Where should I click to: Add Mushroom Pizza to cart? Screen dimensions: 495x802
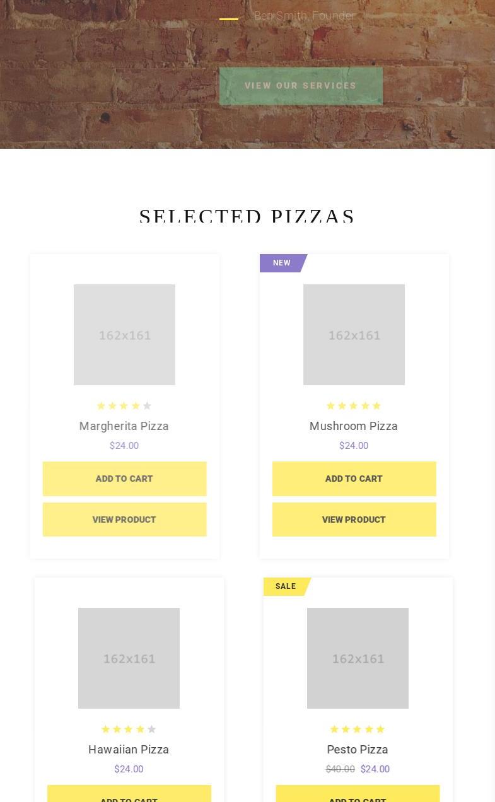click(x=354, y=479)
